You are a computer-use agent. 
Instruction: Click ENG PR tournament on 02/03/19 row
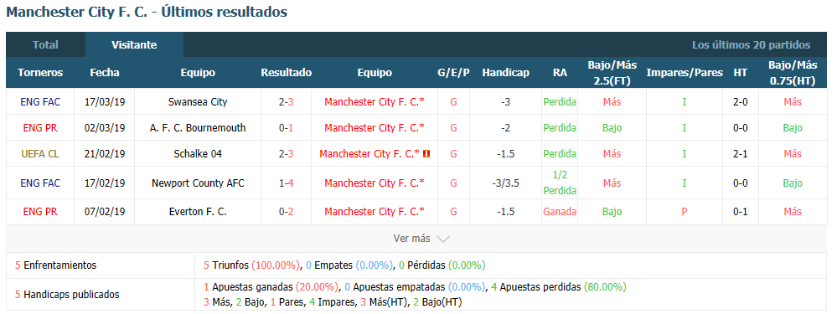point(40,128)
